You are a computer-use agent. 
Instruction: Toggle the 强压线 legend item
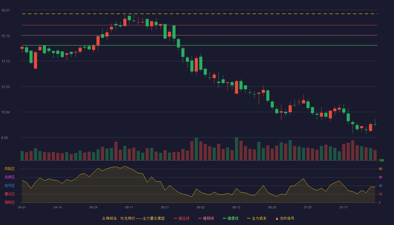[x=182, y=218]
